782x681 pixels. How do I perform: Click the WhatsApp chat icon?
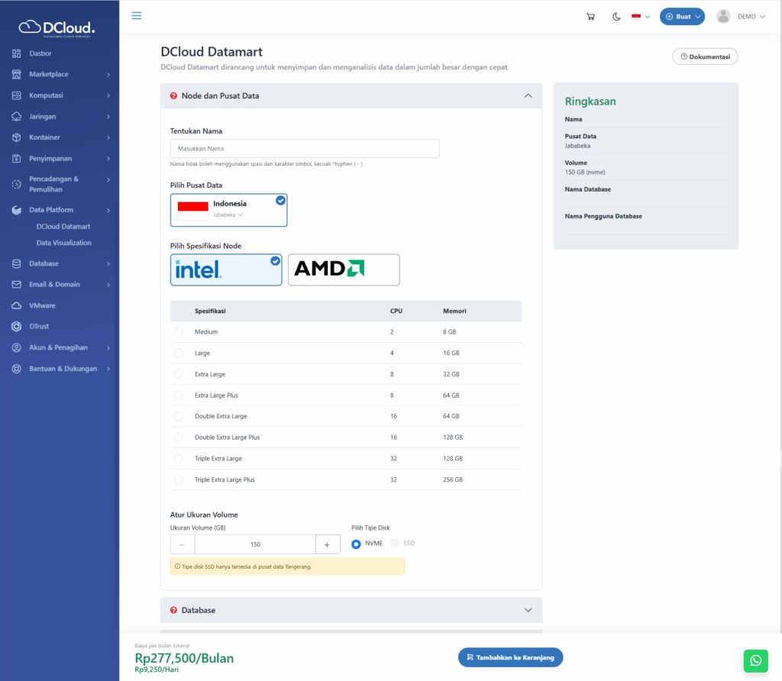tap(755, 660)
